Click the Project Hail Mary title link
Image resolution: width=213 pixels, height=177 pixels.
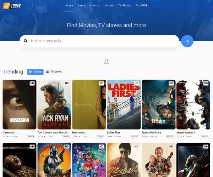coord(151,133)
